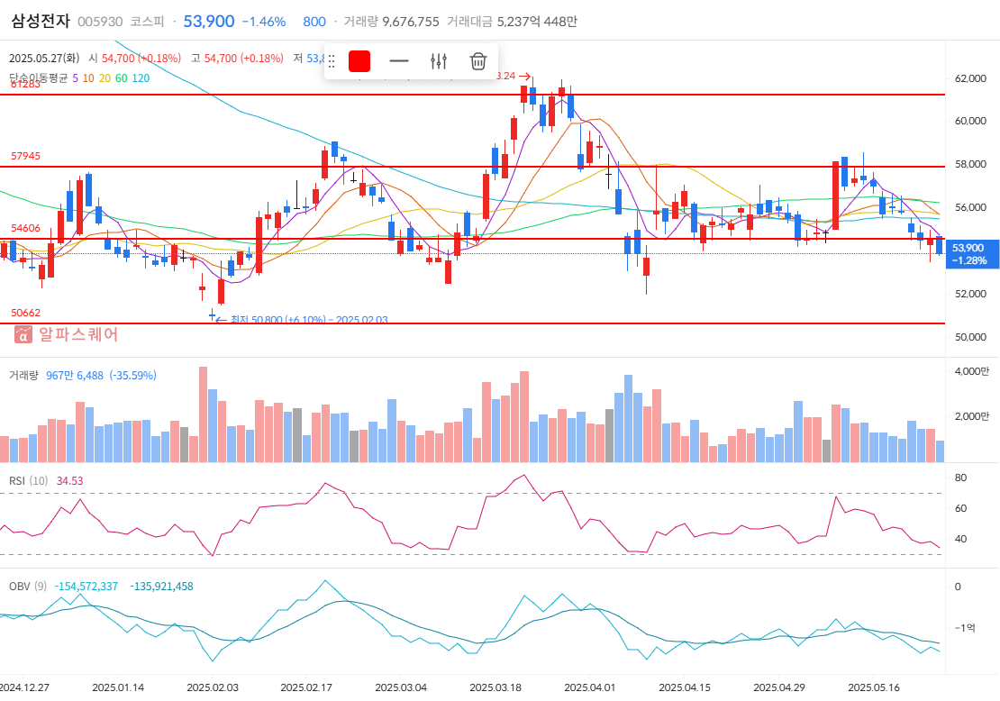Image resolution: width=1000 pixels, height=701 pixels.
Task: Click the RSI value 34.53
Action: pyautogui.click(x=69, y=480)
